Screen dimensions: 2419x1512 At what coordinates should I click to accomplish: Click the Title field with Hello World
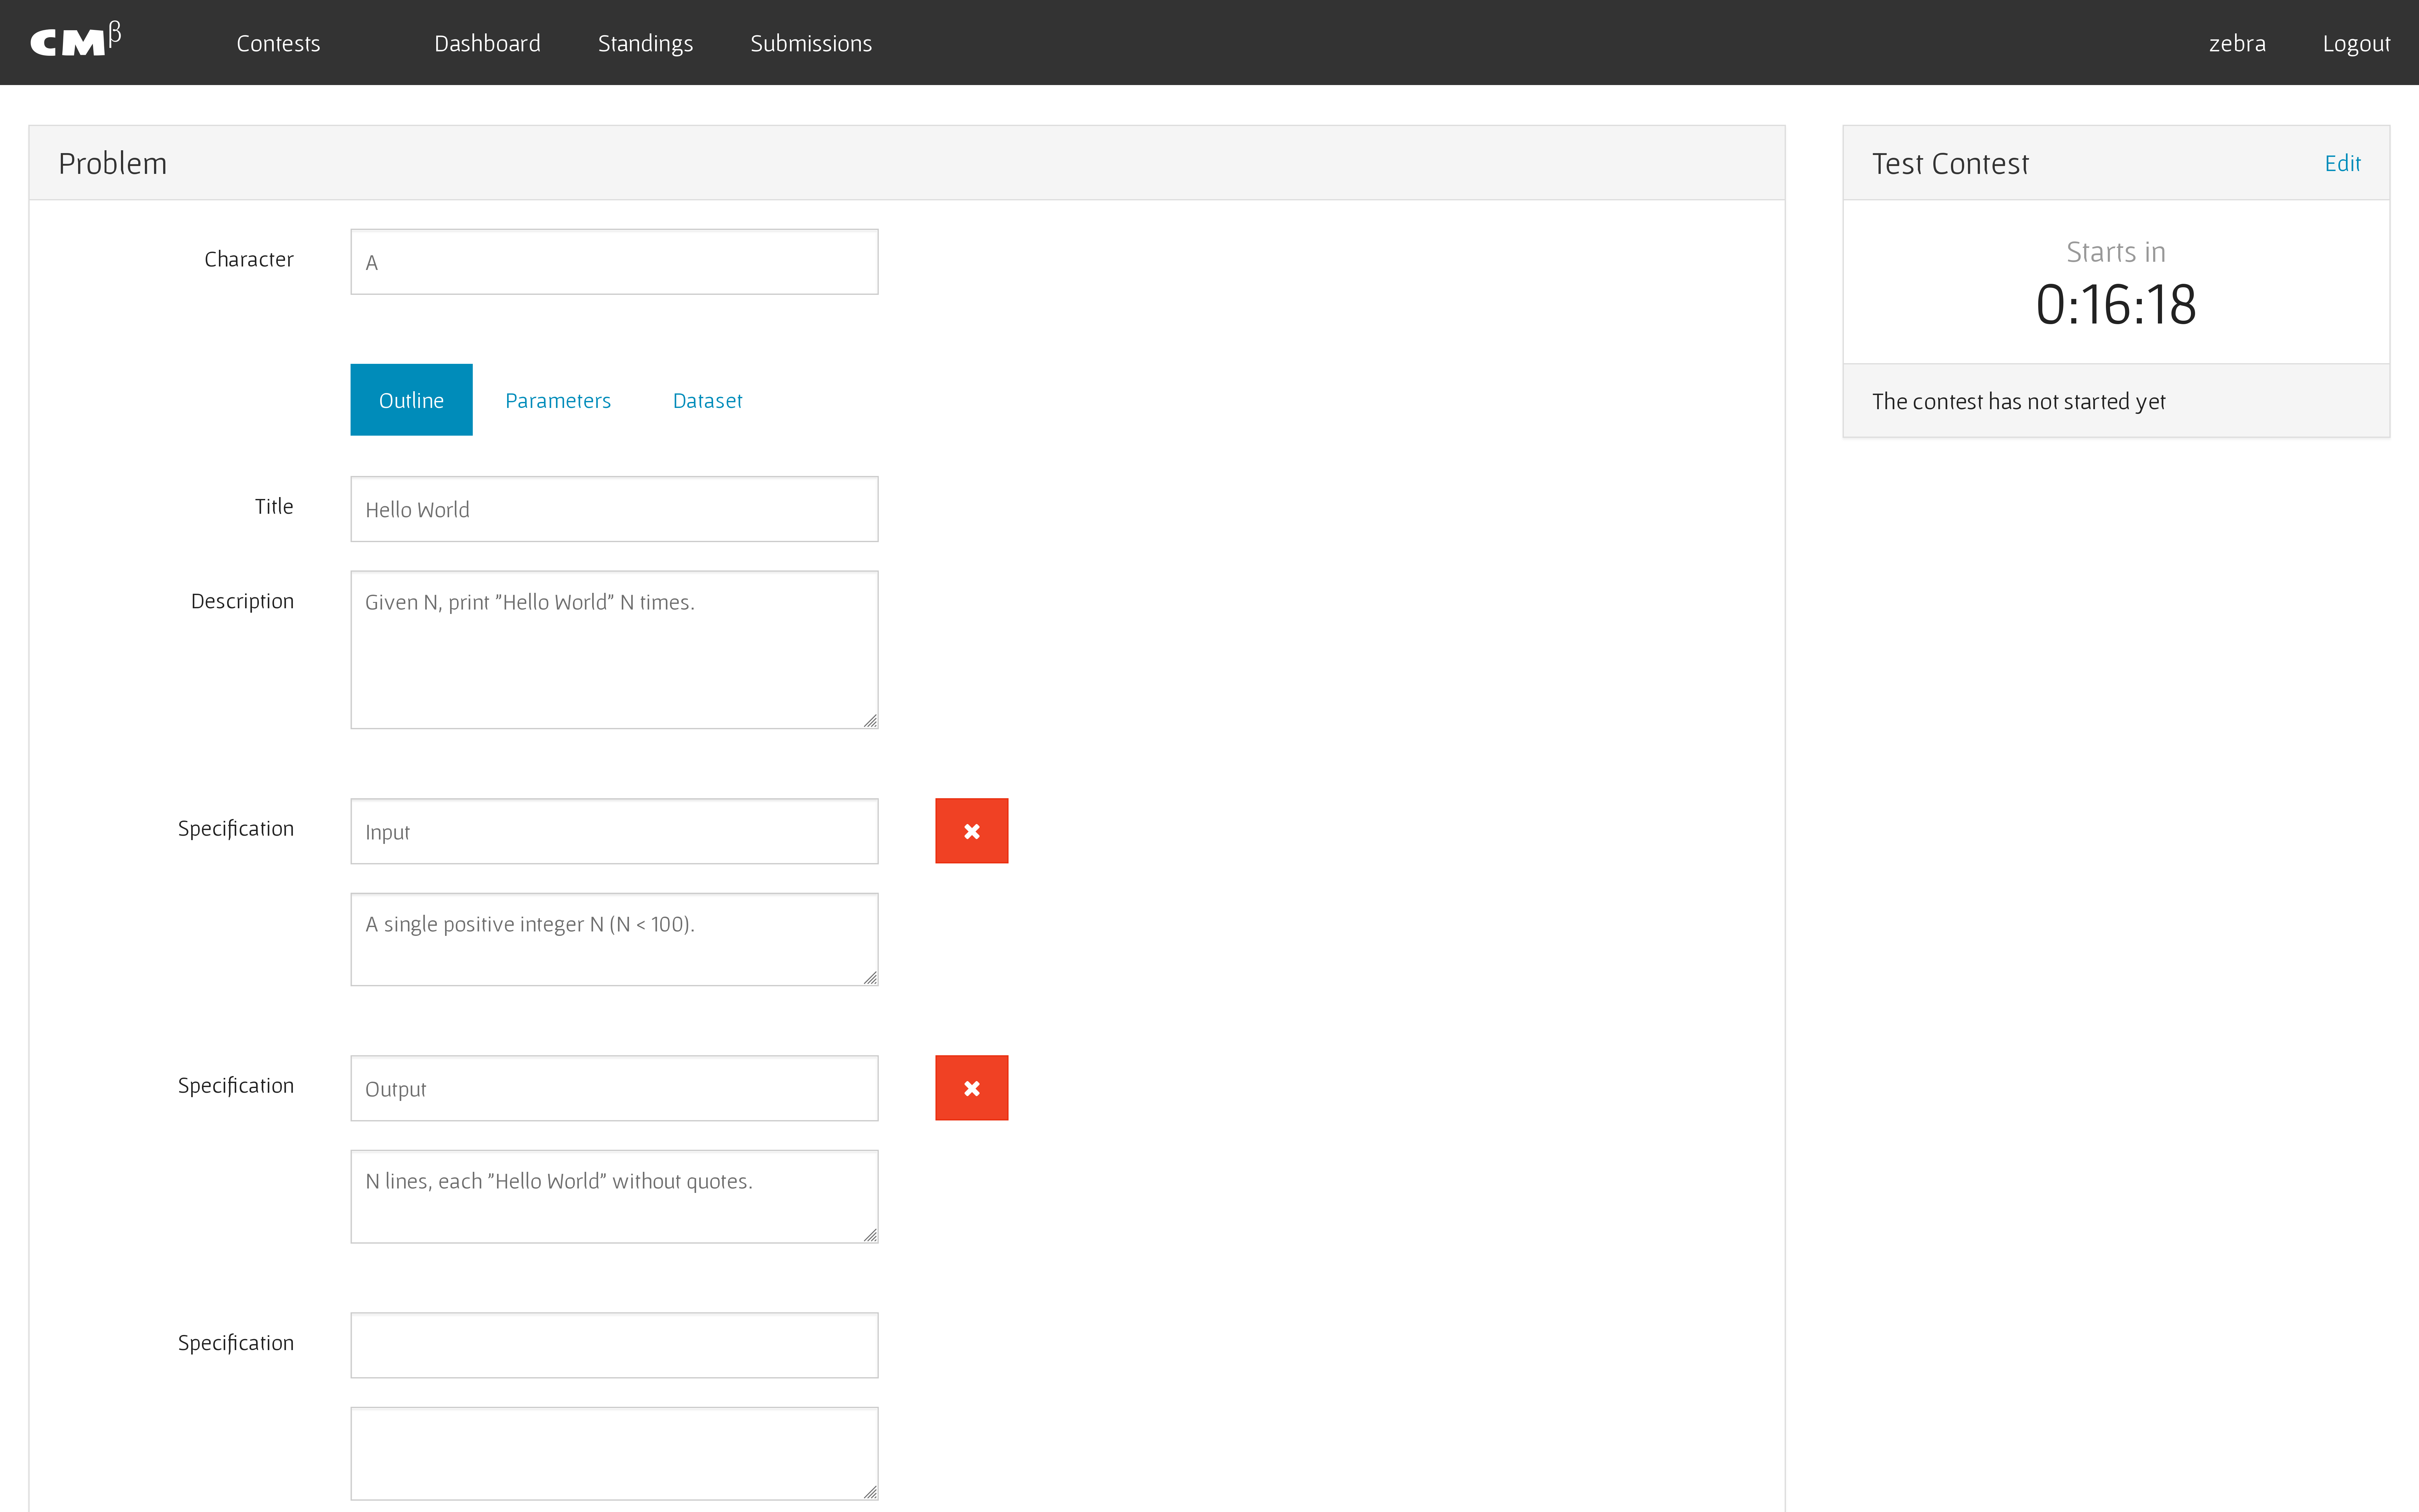point(614,509)
